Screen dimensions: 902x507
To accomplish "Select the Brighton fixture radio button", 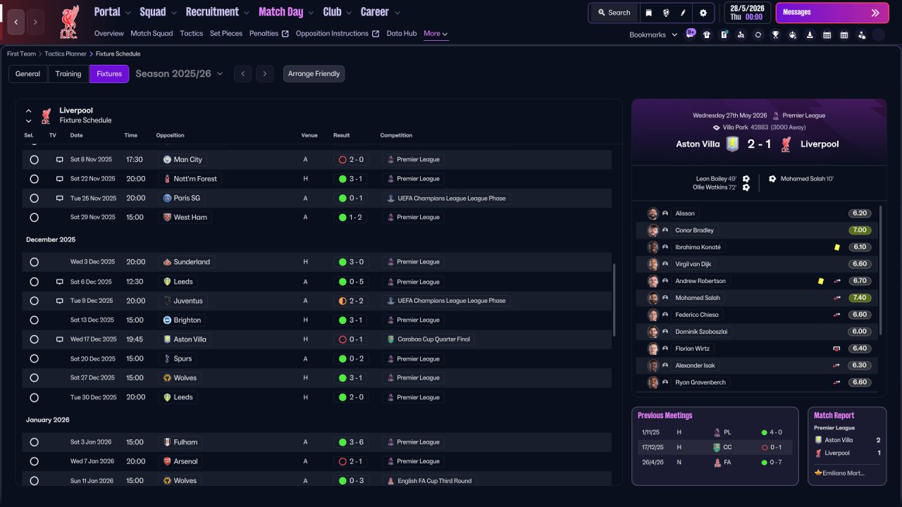I will click(x=34, y=320).
